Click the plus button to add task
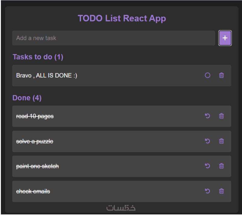Viewport: 242px width, 215px height. (225, 38)
